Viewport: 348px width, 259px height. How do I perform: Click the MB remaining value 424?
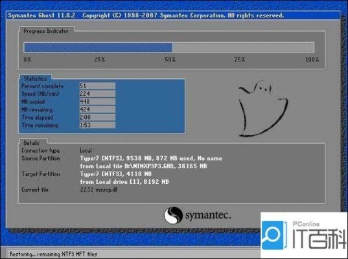97,109
